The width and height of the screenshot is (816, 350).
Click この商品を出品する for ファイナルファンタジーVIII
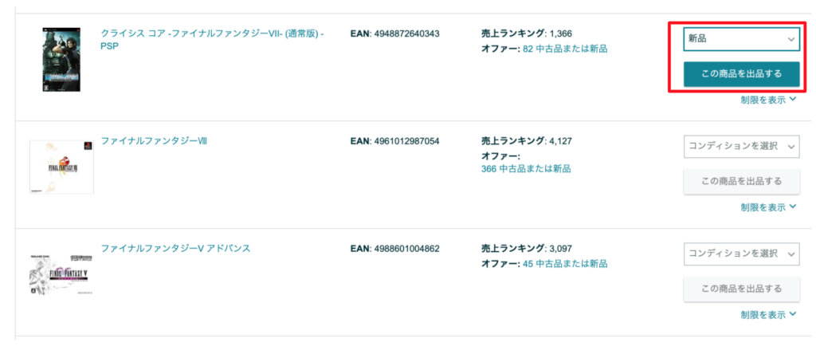coord(741,181)
